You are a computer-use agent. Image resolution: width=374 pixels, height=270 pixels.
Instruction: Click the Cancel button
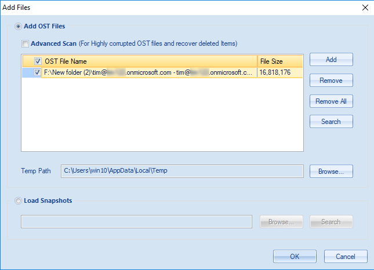point(346,257)
